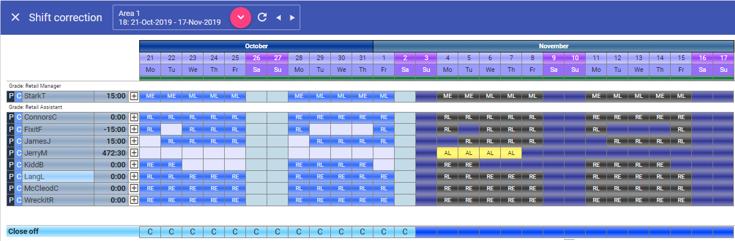Click the P icon beside JamesJ
The width and height of the screenshot is (735, 241).
pyautogui.click(x=10, y=141)
